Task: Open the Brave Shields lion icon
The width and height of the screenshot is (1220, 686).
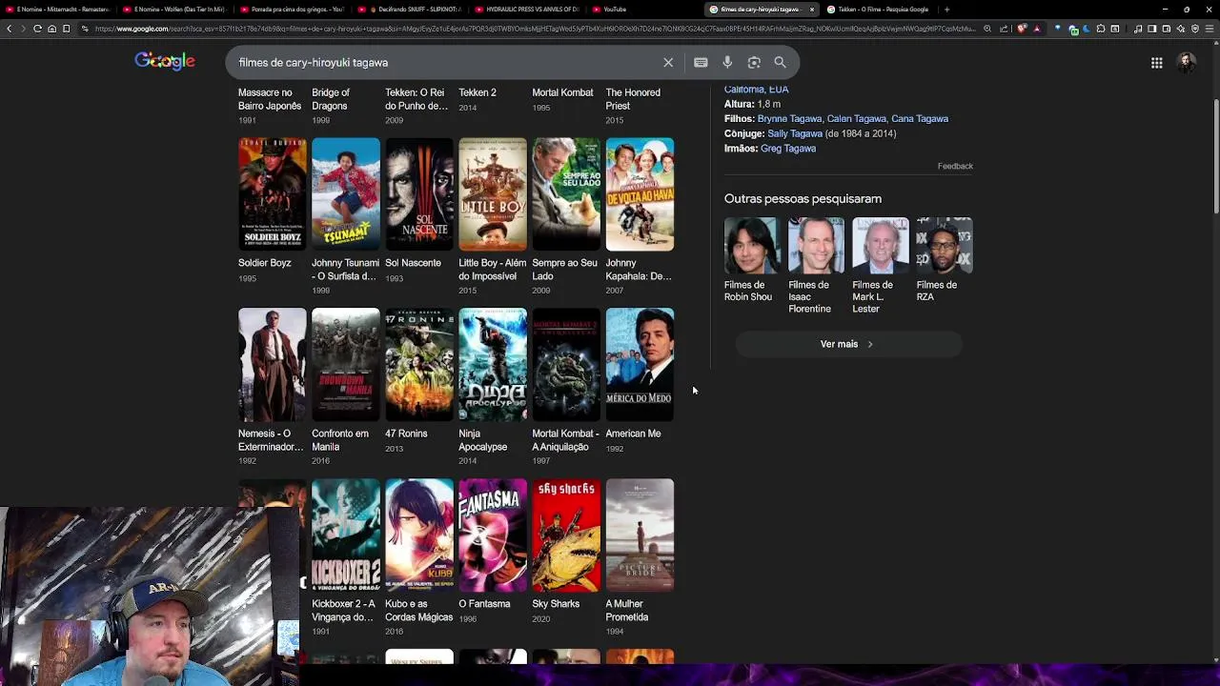Action: click(1021, 29)
